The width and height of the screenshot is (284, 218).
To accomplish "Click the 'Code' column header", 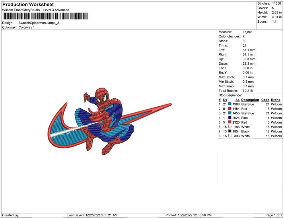I will [265, 100].
